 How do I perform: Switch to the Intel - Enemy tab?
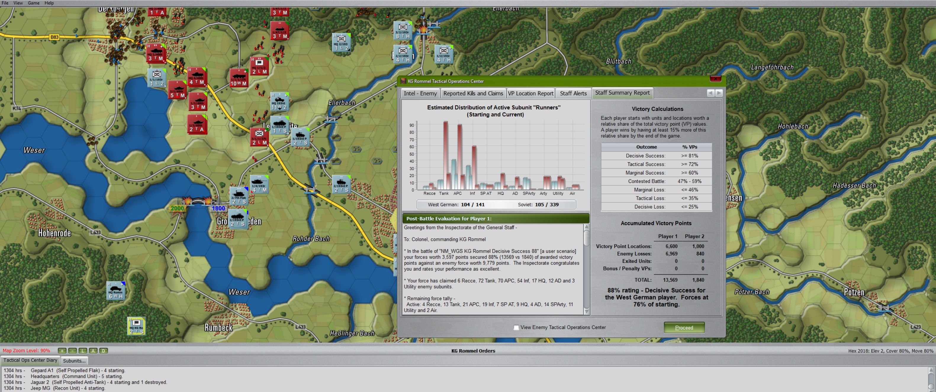tap(420, 93)
